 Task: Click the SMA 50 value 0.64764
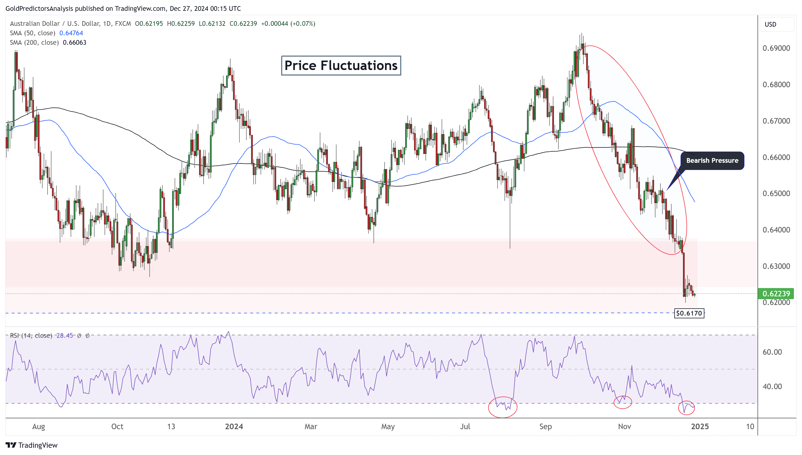click(71, 33)
